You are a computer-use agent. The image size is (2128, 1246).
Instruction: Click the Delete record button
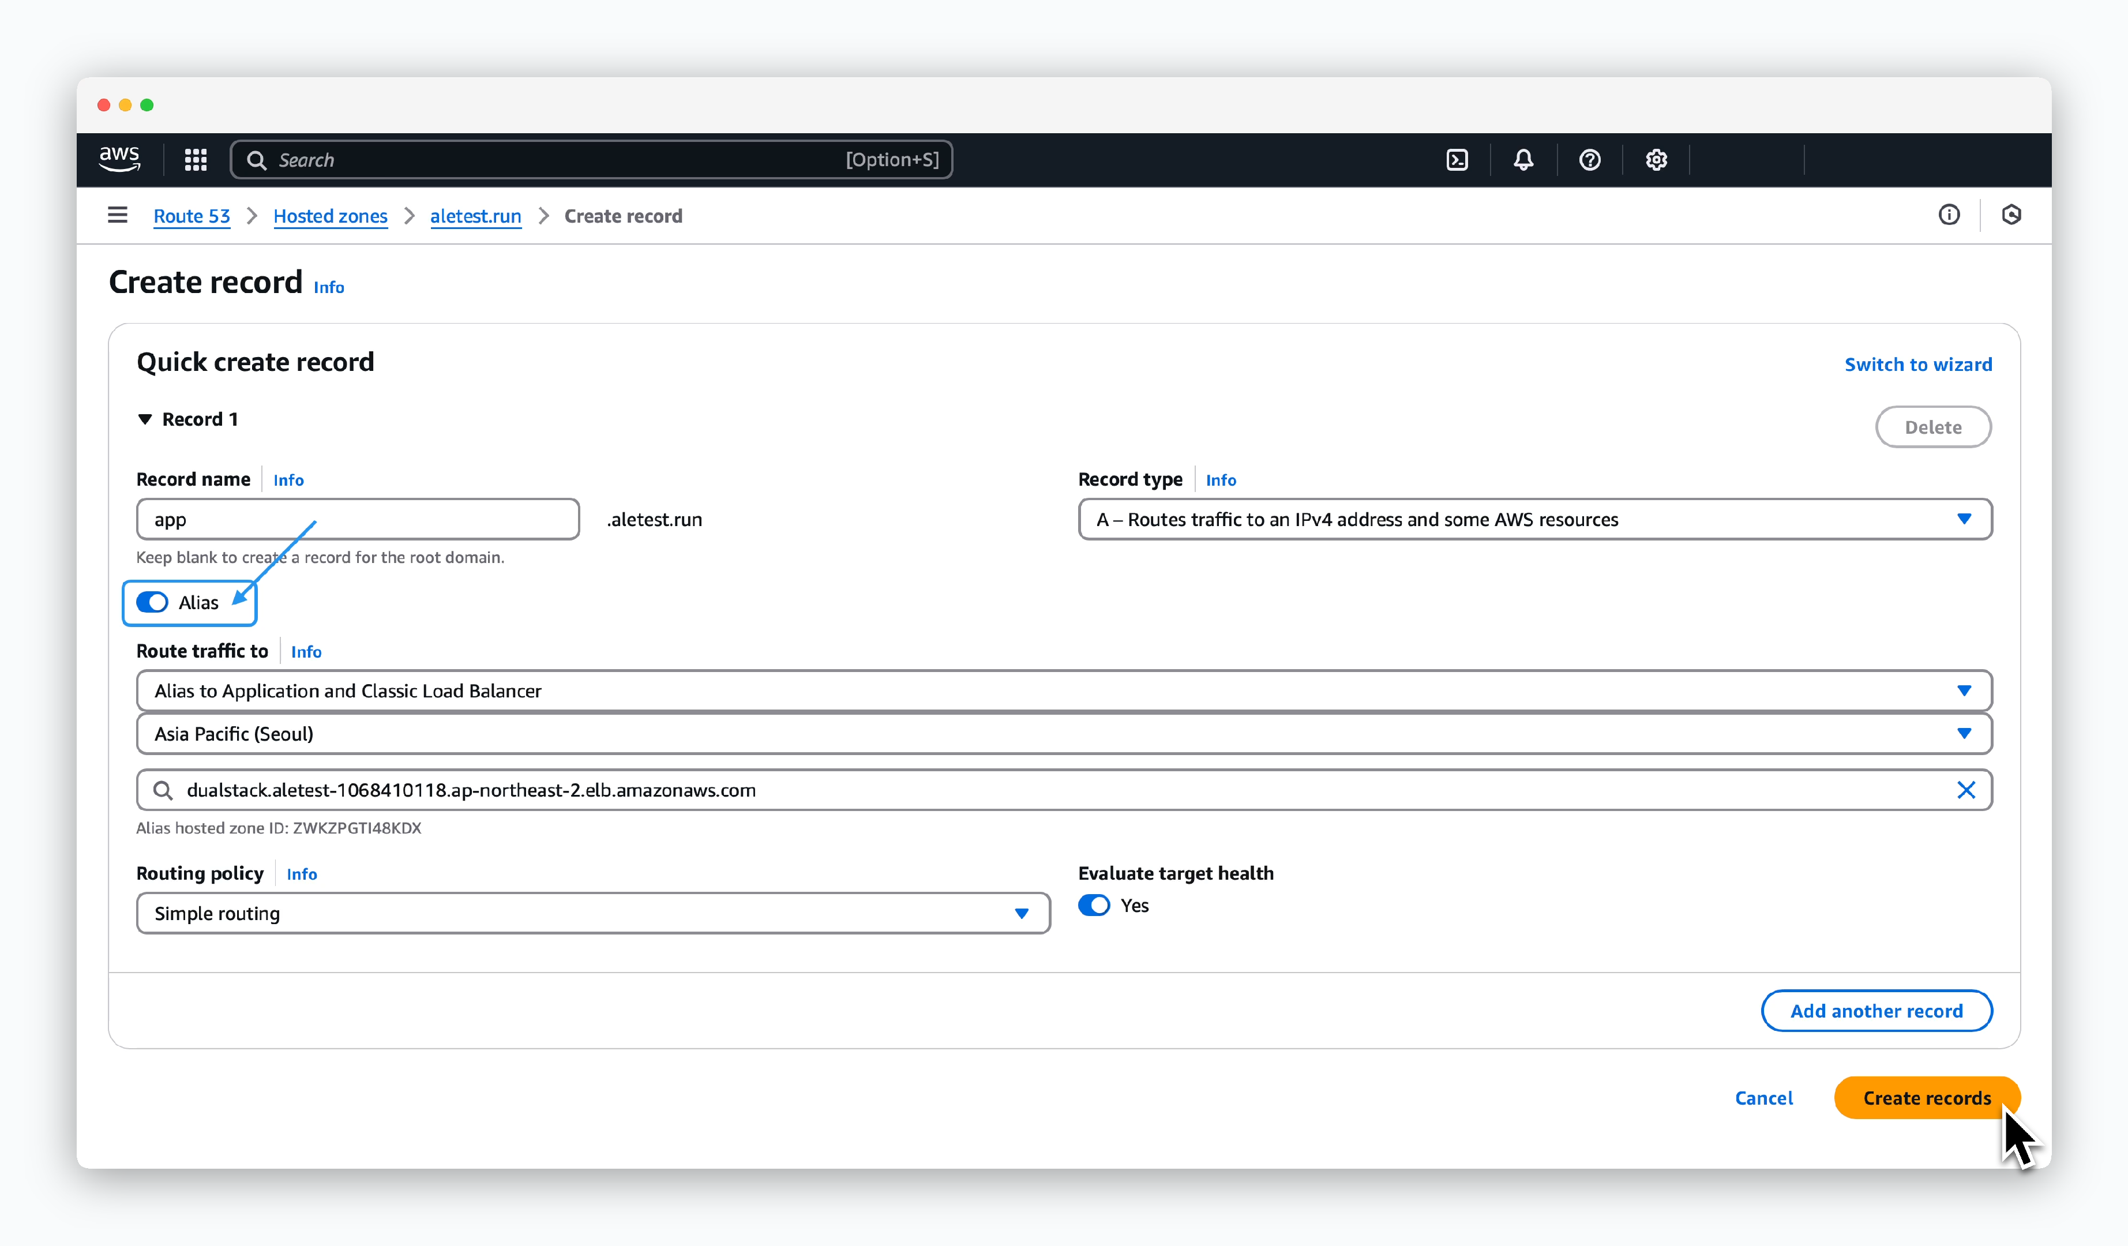point(1933,427)
